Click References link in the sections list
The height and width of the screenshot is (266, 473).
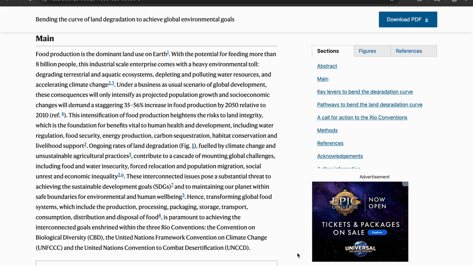point(330,143)
